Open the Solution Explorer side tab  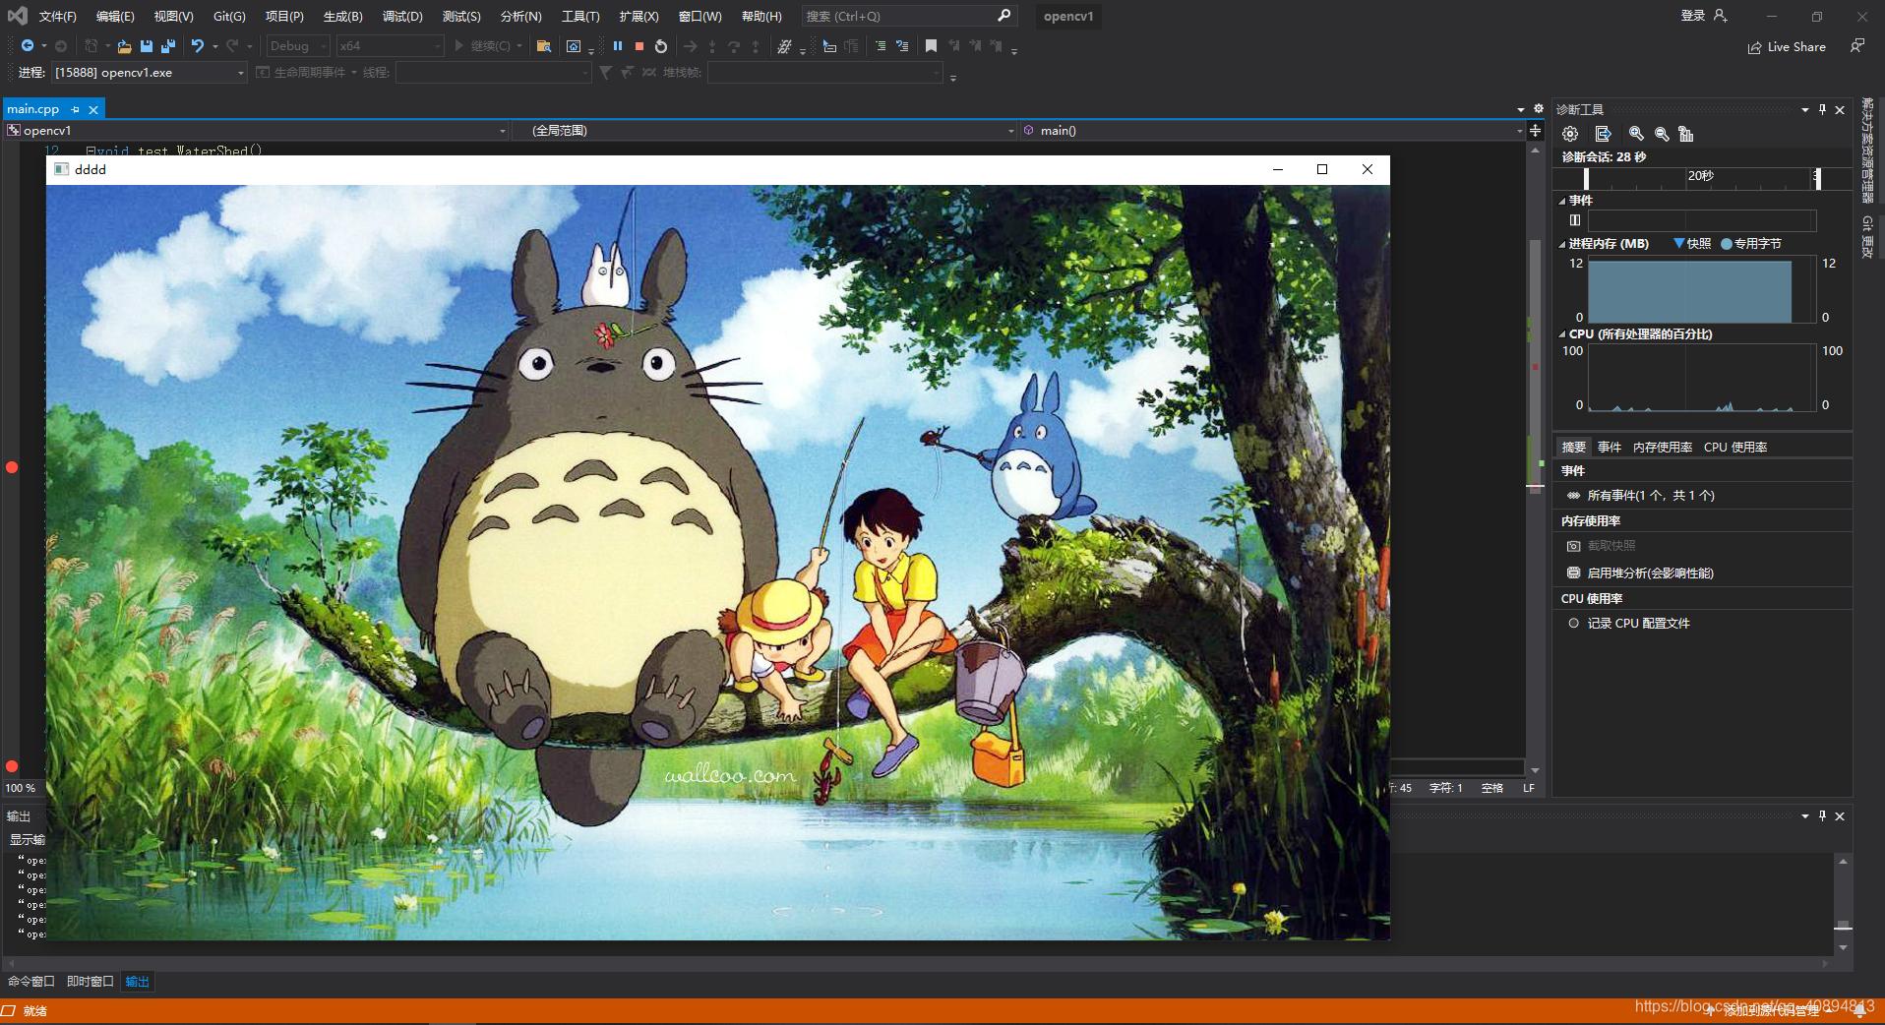coord(1867,150)
